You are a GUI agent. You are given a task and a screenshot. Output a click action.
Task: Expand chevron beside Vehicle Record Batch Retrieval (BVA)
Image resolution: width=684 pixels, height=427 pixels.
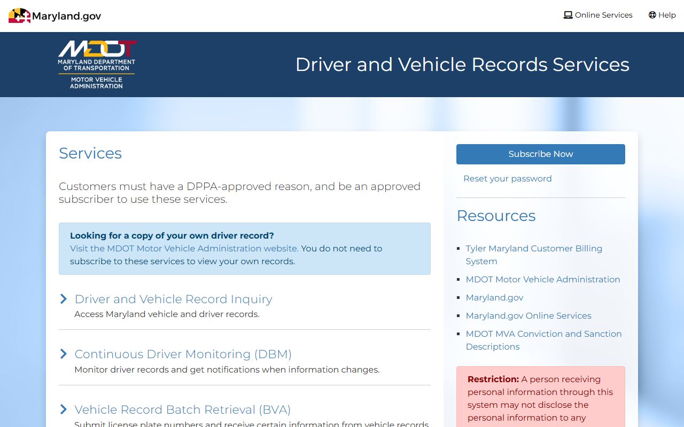click(x=64, y=409)
